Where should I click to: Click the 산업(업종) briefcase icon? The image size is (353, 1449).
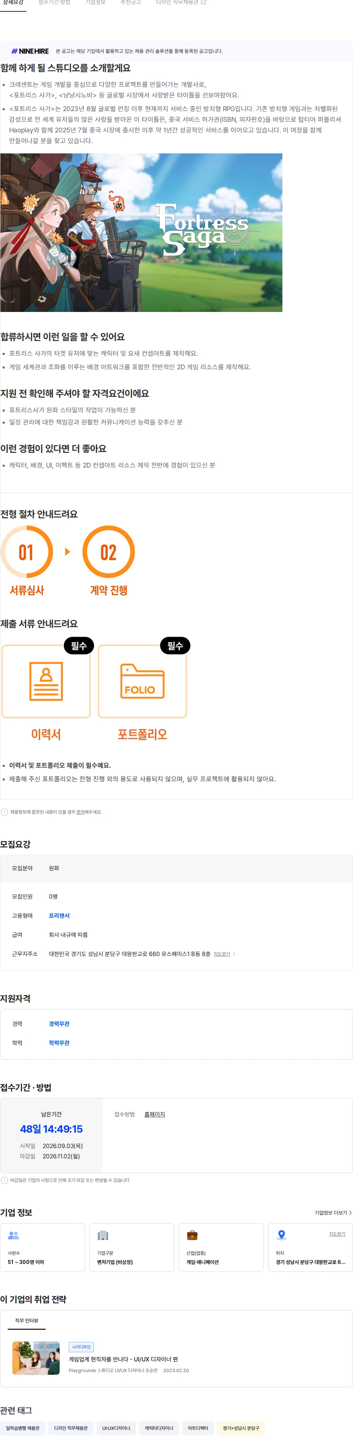[192, 1235]
